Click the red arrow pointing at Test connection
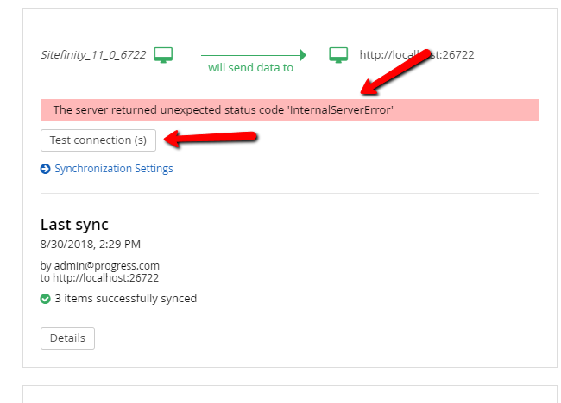 pyautogui.click(x=211, y=139)
